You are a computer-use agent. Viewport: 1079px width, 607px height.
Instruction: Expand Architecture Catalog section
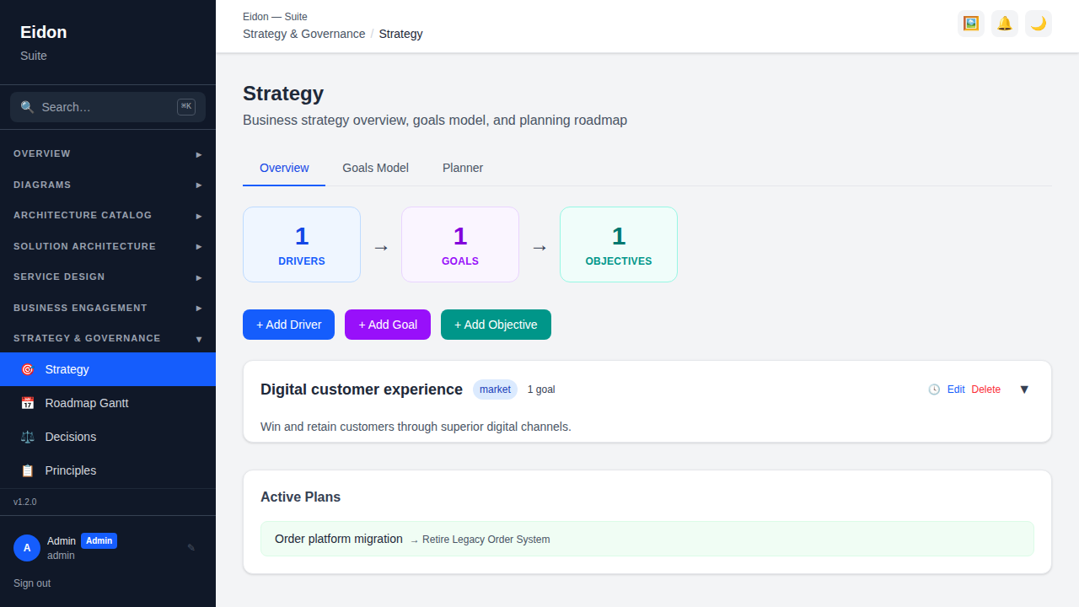click(x=108, y=216)
